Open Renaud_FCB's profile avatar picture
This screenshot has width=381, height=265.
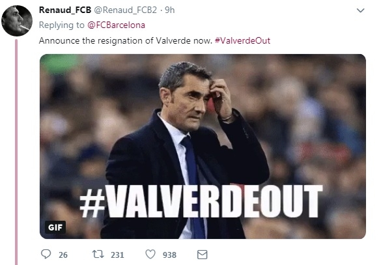16,21
